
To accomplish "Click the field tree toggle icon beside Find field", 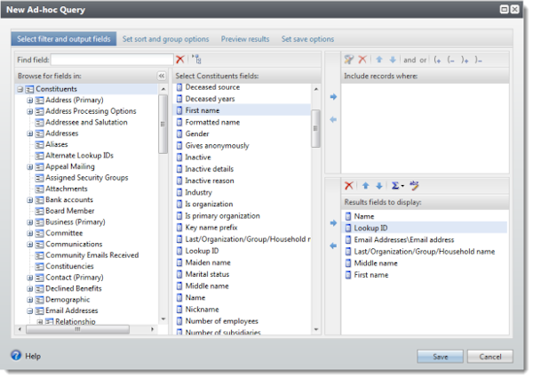I will click(x=196, y=60).
